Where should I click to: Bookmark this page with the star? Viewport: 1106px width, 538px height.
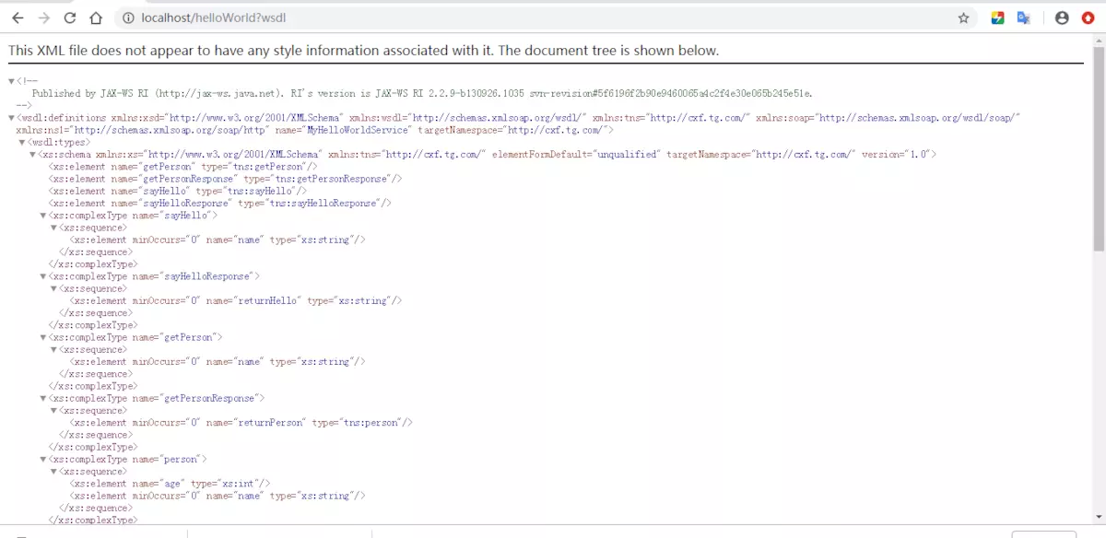click(964, 18)
